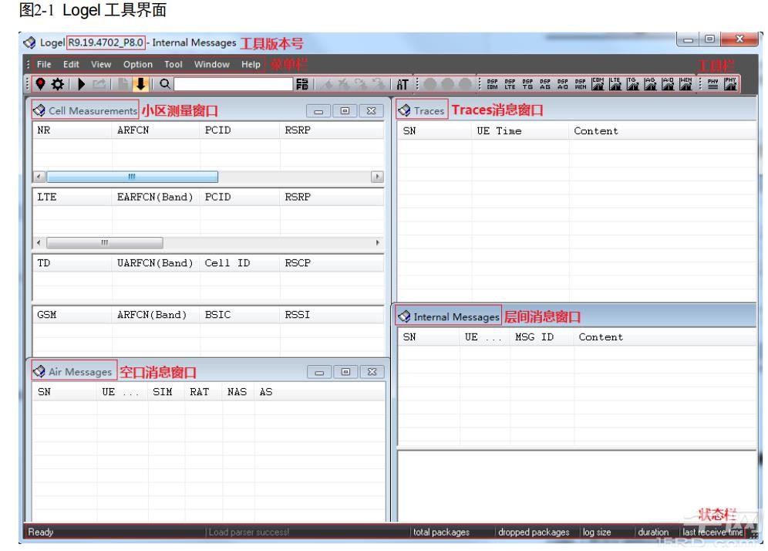Open the TG chart graph icon
Viewport: 768px width, 551px height.
tap(632, 83)
